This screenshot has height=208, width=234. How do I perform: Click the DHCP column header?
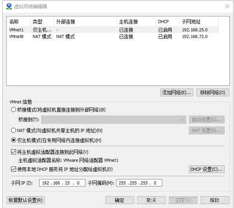pyautogui.click(x=168, y=22)
